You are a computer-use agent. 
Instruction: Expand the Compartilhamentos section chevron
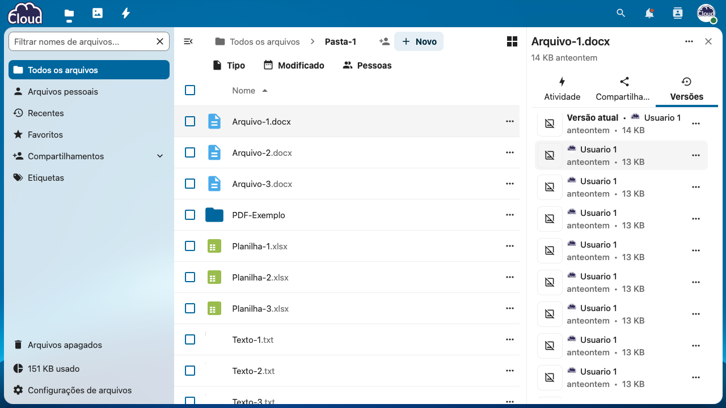point(160,156)
